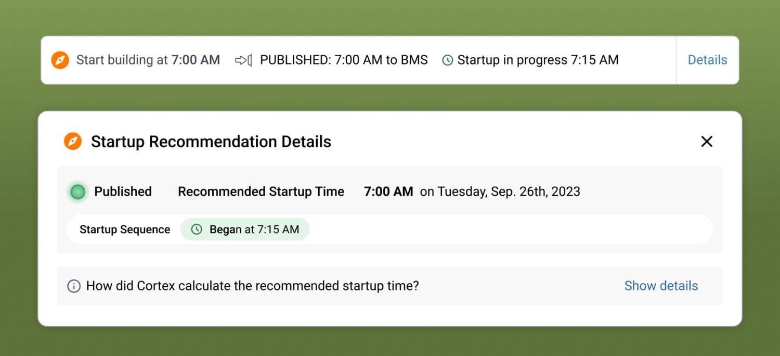
Task: Click the publish arrow icon before PUBLISHED
Action: pos(243,60)
